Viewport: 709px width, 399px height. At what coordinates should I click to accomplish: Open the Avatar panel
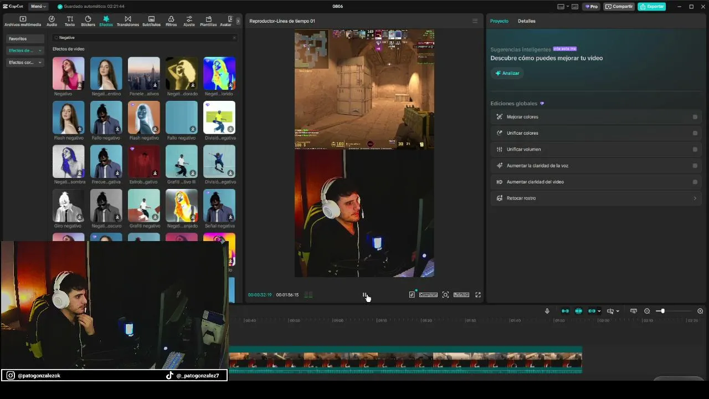tap(225, 21)
